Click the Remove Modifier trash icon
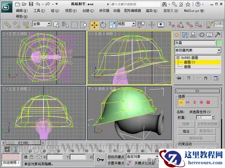Viewport: 225px width, 168px height. click(x=206, y=78)
